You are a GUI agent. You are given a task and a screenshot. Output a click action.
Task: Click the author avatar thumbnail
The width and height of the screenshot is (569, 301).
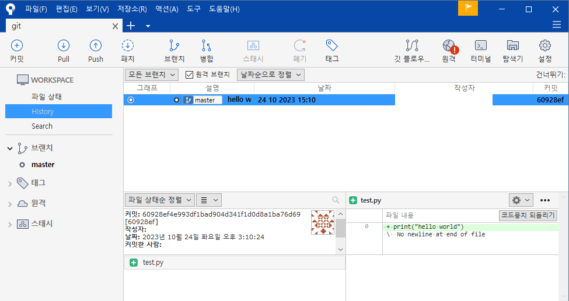[323, 222]
